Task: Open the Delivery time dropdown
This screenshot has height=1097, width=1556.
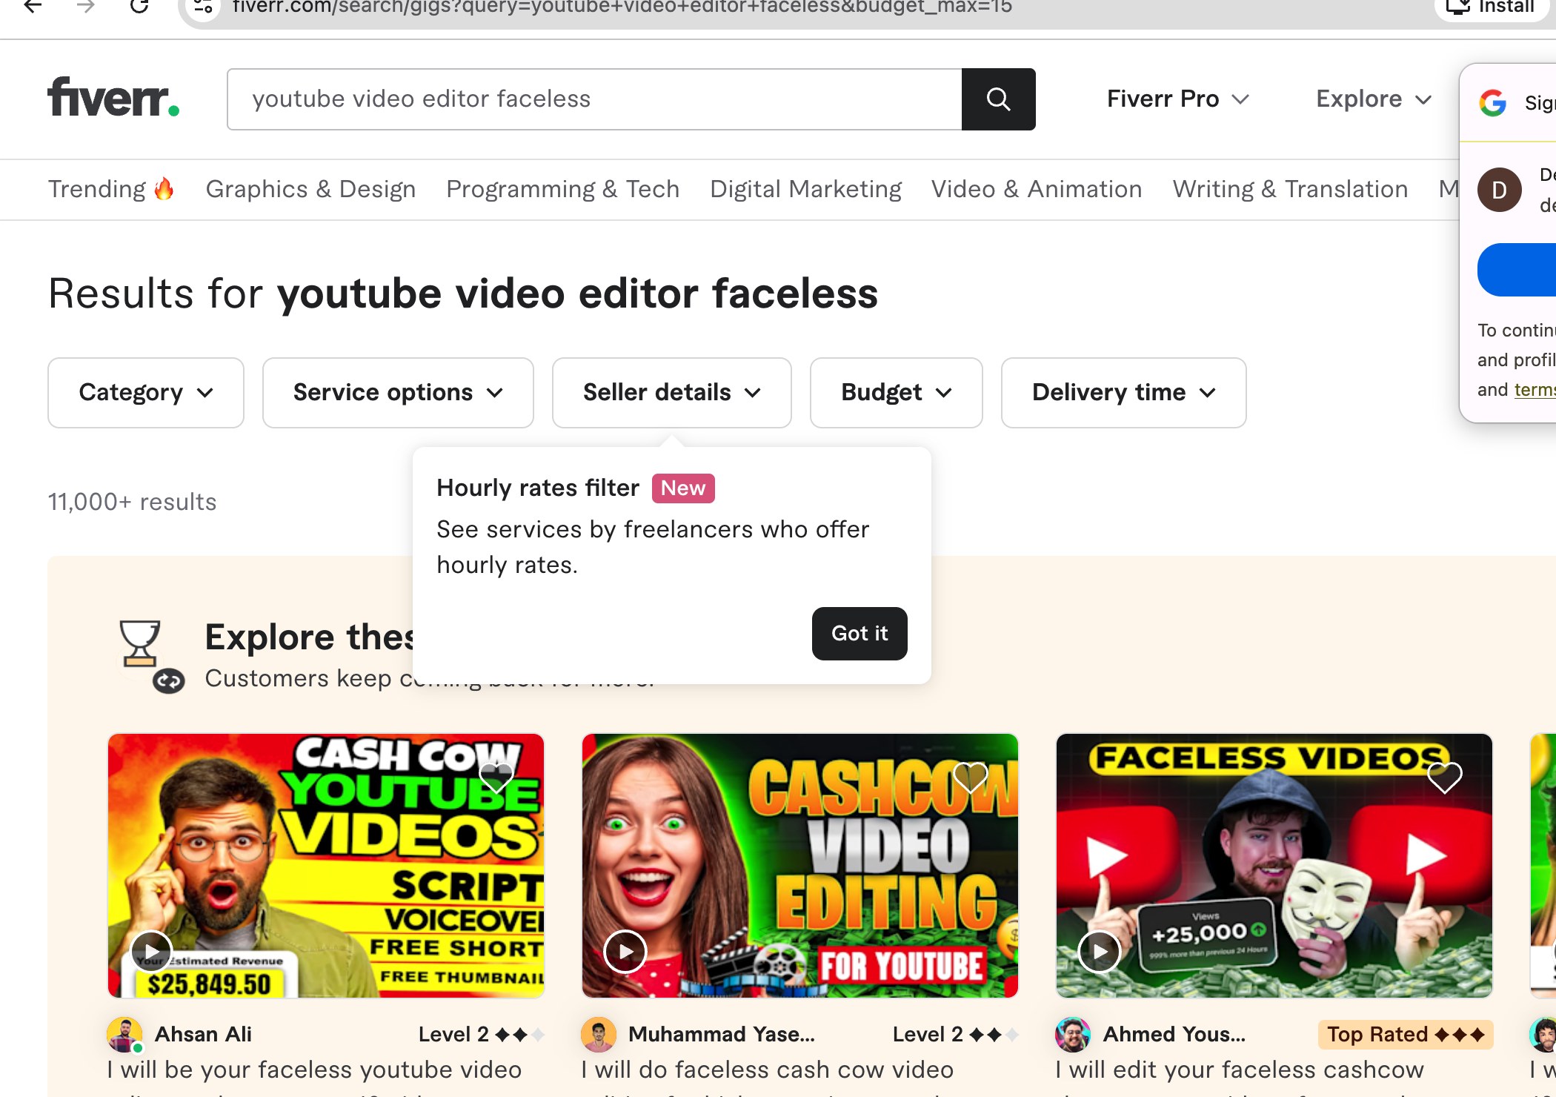Action: [1123, 392]
